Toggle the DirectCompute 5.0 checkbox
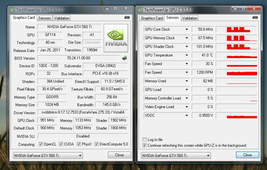Image resolution: width=267 pixels, height=170 pixels. click(x=96, y=144)
